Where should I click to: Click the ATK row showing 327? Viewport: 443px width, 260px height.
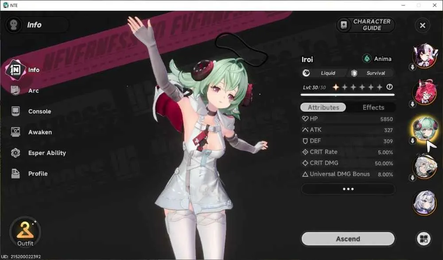pyautogui.click(x=347, y=130)
